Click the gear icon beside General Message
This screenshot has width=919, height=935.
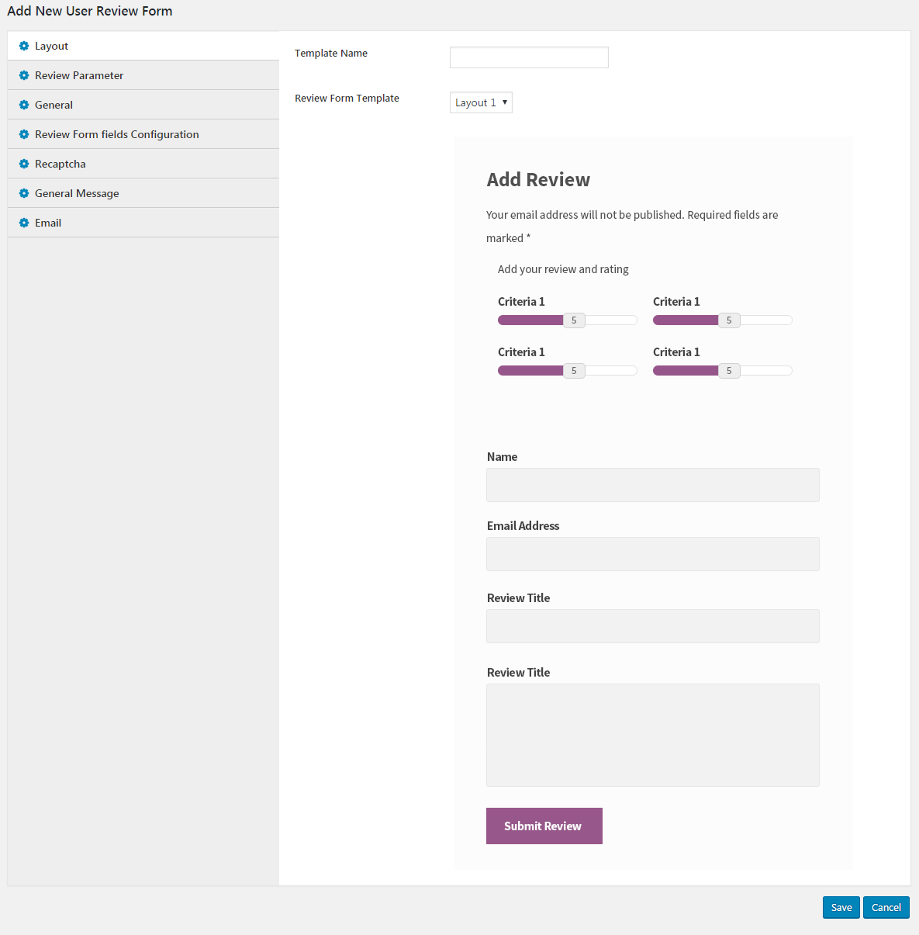[24, 193]
